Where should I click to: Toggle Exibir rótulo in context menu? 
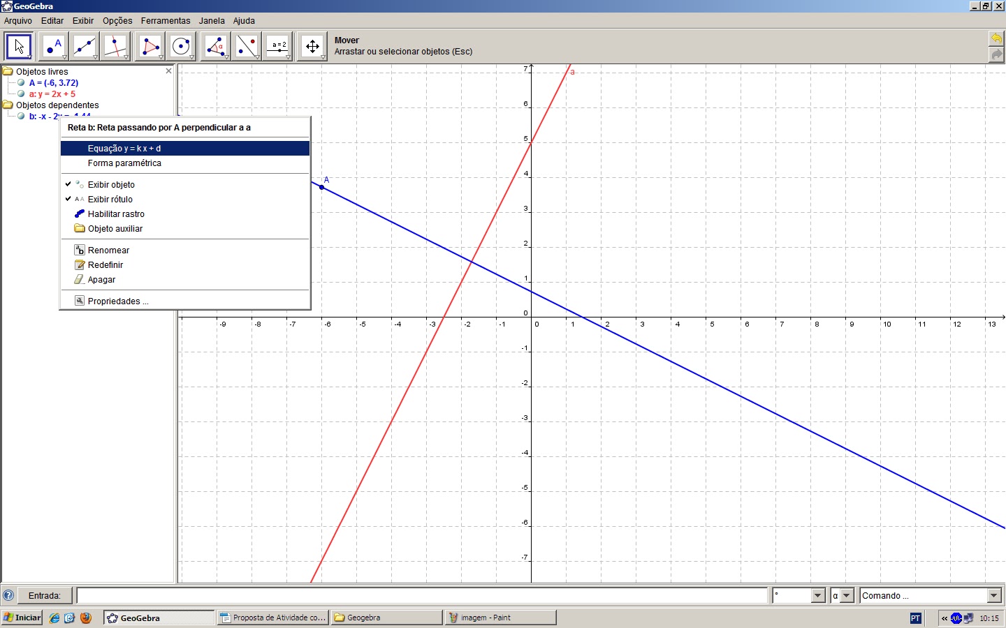(185, 199)
